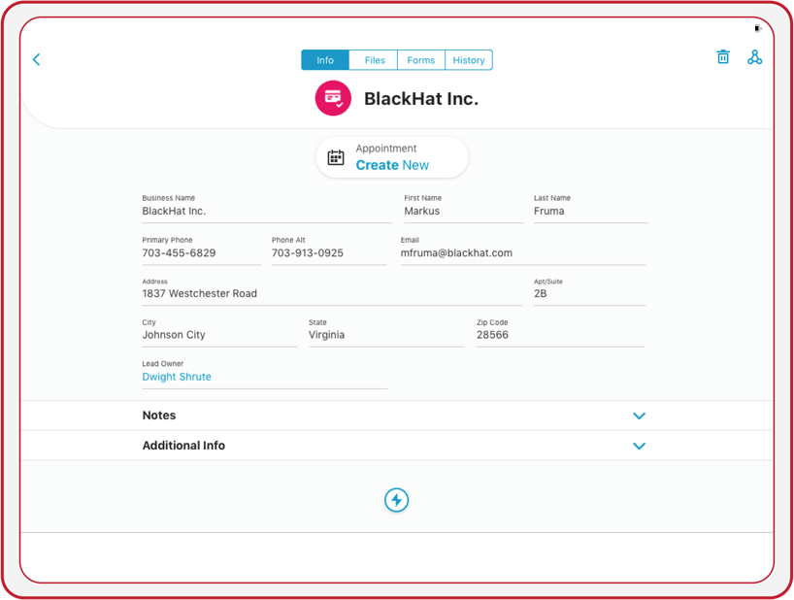Go back using the left chevron
The height and width of the screenshot is (600, 794).
37,60
